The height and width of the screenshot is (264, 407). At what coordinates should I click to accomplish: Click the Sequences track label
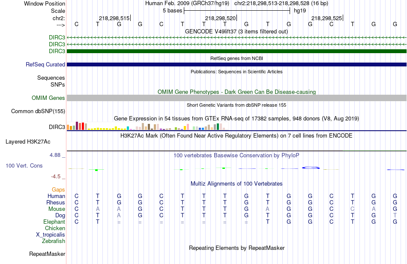point(51,78)
